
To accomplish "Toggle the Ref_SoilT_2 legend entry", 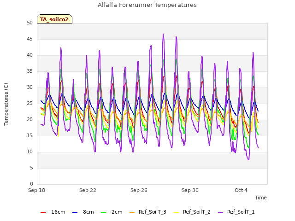I will point(192,212).
